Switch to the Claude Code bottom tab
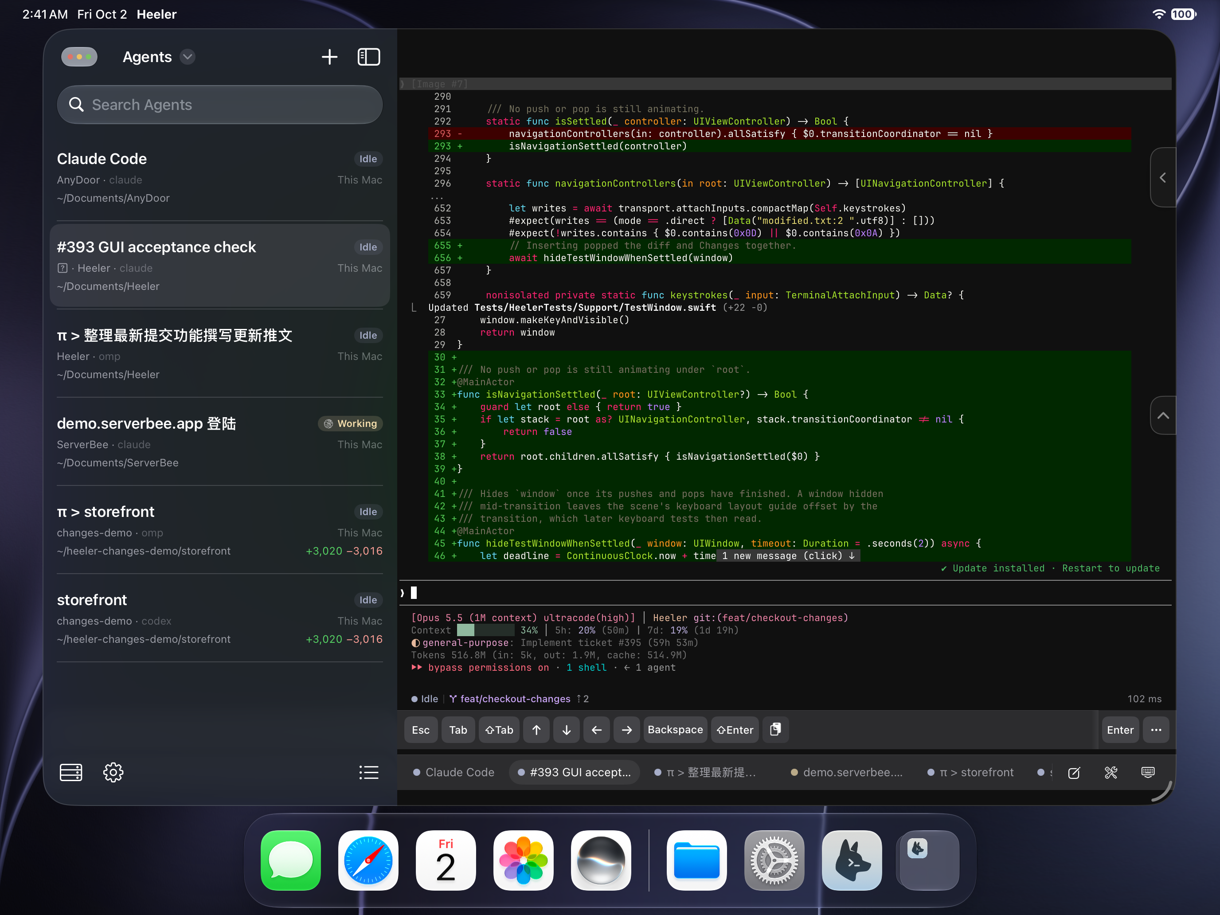Screen dimensions: 1220x915 (x=454, y=772)
